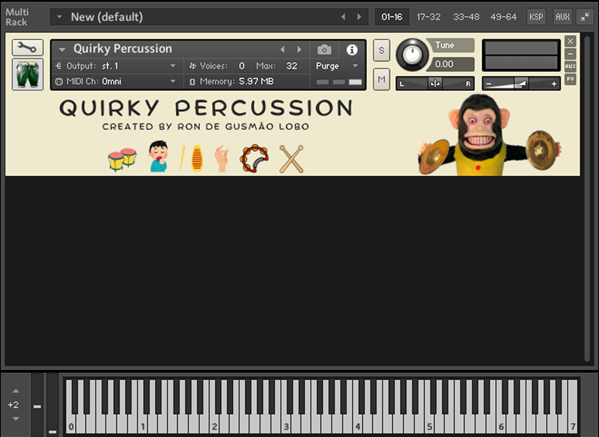
Task: Show instrument info with the i icon
Action: (352, 50)
